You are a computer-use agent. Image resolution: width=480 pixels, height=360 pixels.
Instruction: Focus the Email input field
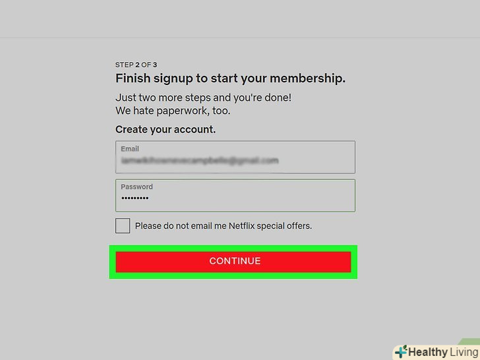pyautogui.click(x=235, y=157)
